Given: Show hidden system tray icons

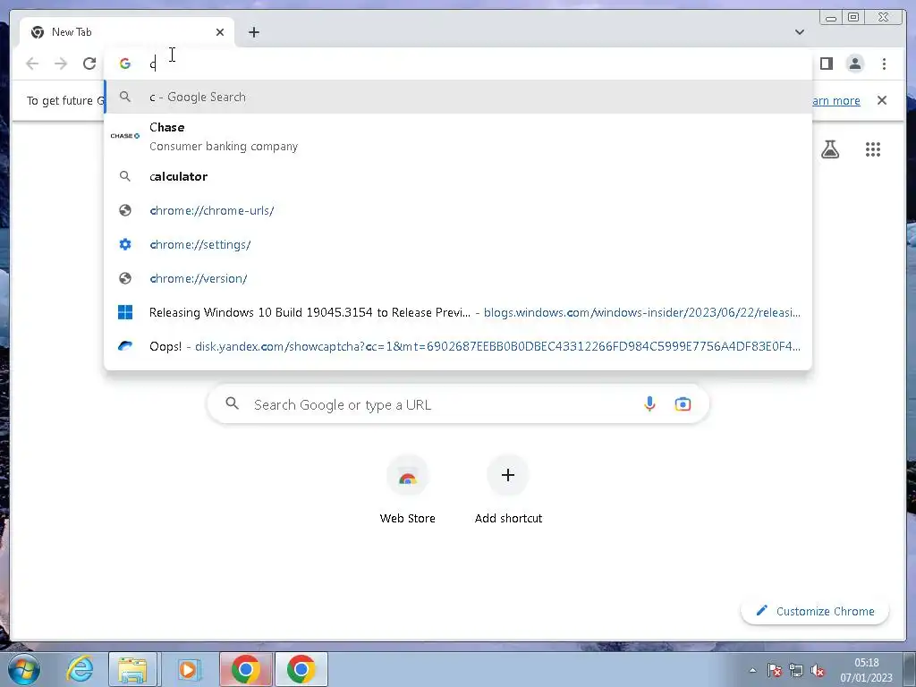Looking at the screenshot, I should (752, 670).
